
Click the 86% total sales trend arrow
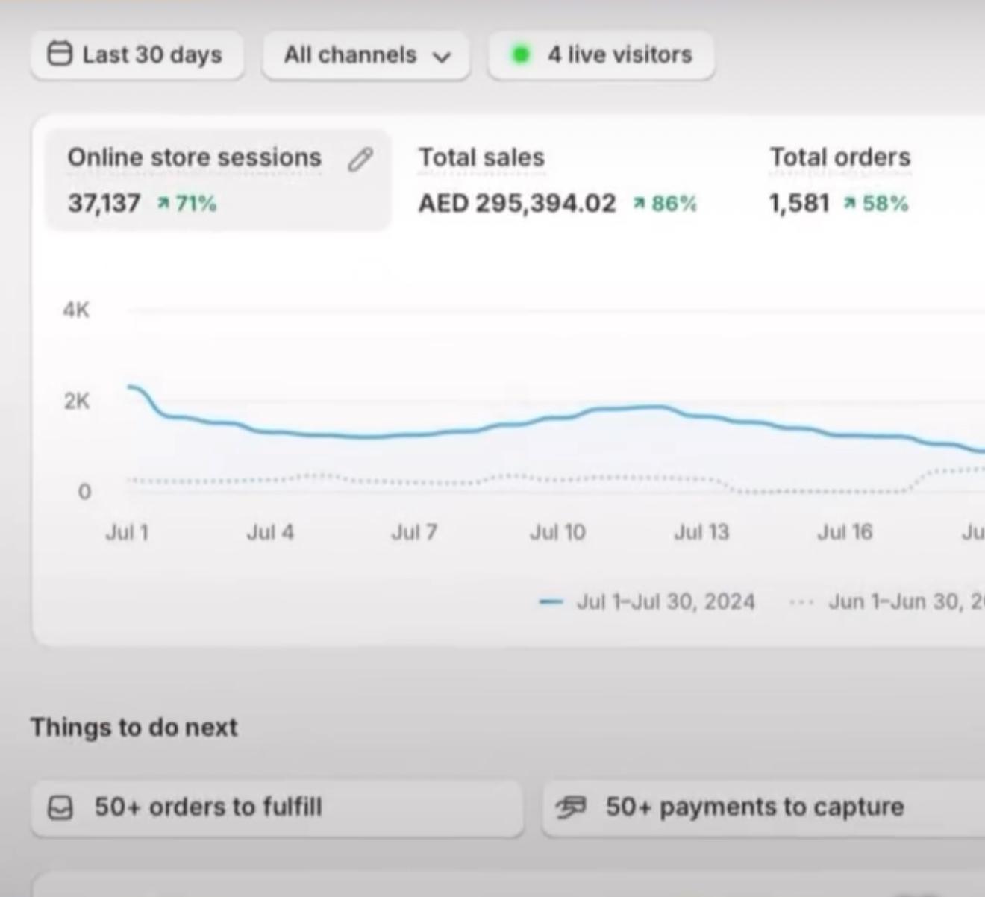(639, 203)
